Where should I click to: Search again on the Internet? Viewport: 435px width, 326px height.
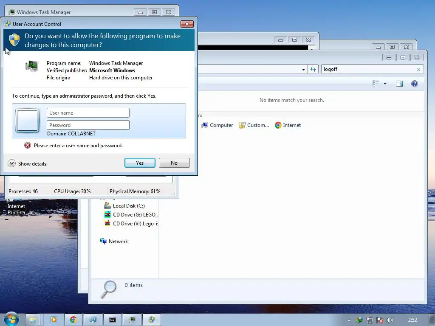288,125
